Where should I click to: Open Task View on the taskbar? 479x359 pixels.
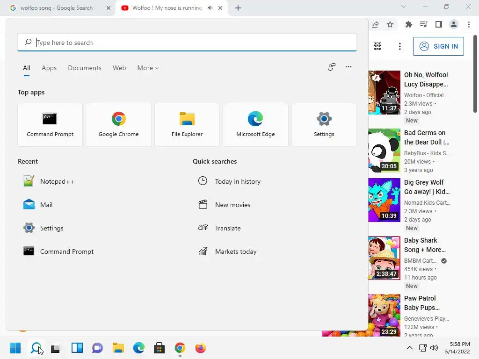coord(56,348)
